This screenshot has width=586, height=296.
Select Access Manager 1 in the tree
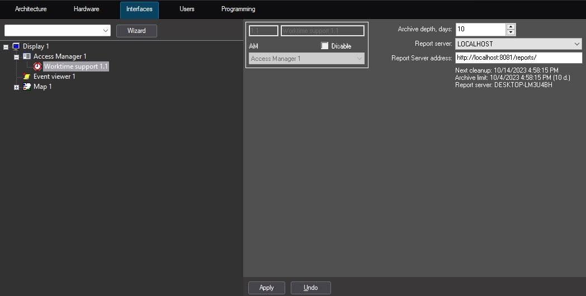(x=60, y=56)
